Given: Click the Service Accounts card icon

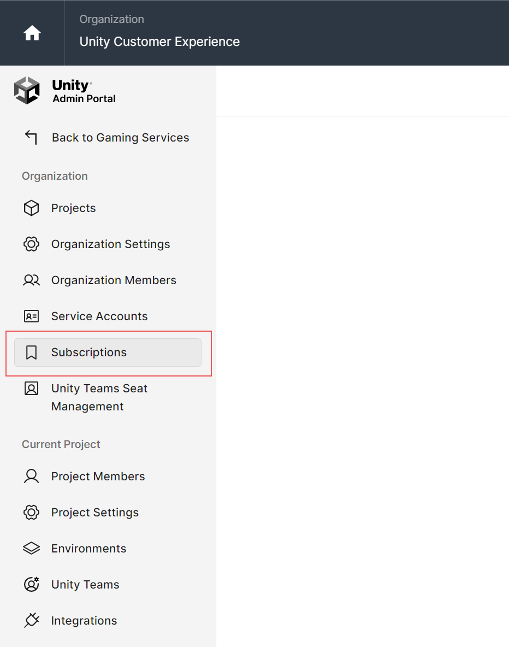Looking at the screenshot, I should (x=31, y=316).
